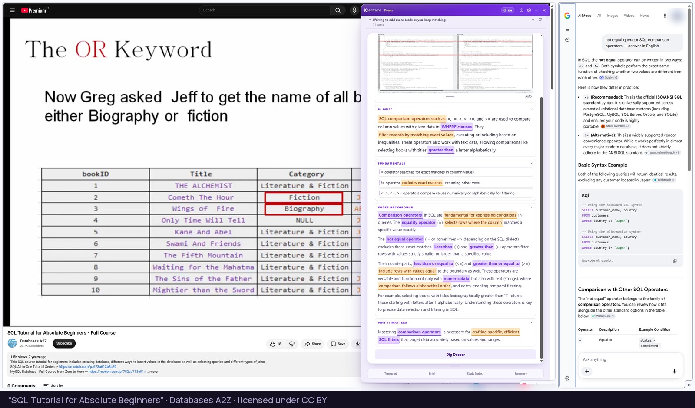Copy the SQL code snippet
This screenshot has width=695, height=408.
point(675,260)
